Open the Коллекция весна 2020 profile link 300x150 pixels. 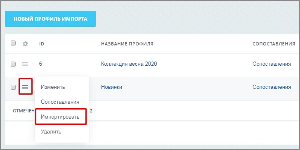(x=129, y=64)
